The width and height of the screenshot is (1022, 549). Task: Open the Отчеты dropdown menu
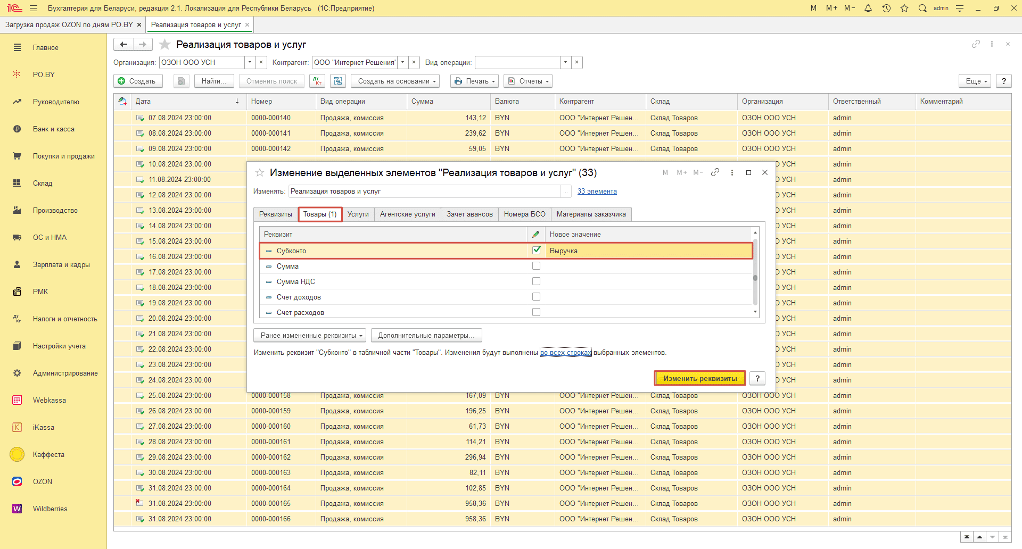click(528, 81)
